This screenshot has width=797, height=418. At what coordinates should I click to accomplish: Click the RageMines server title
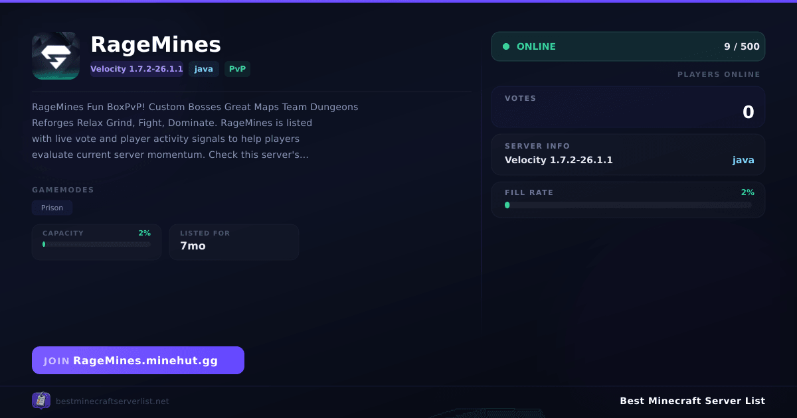(155, 44)
